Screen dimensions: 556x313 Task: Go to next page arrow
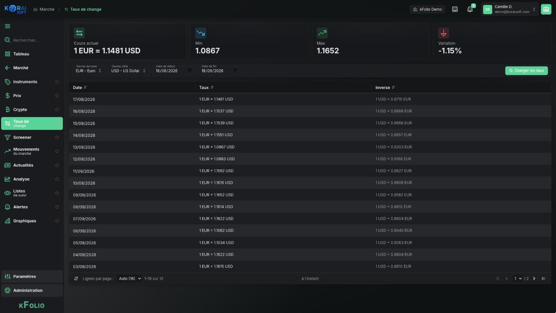click(534, 279)
